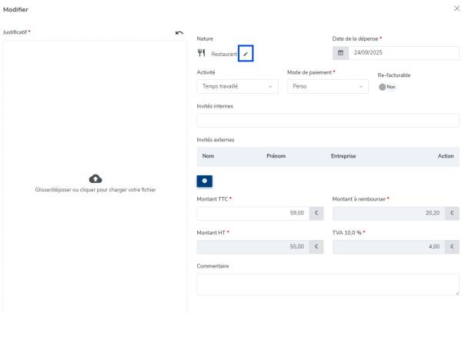Select the Montant à rembourser field
Viewport: 462px width, 343px height.
[389, 214]
